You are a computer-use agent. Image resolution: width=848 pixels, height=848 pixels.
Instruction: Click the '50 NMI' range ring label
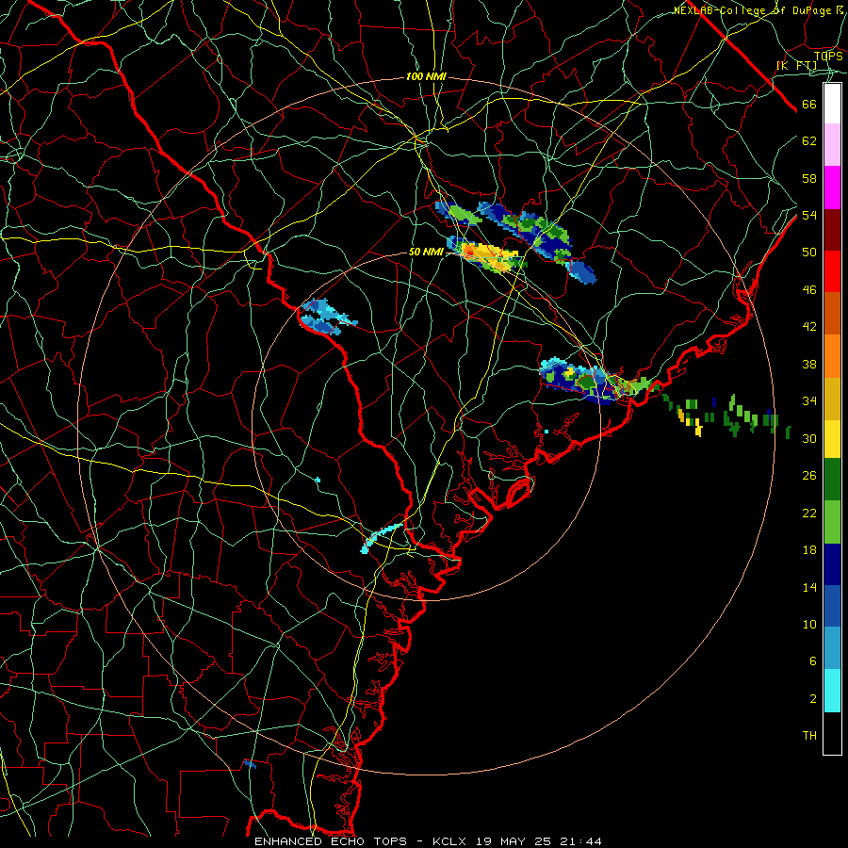[x=426, y=252]
